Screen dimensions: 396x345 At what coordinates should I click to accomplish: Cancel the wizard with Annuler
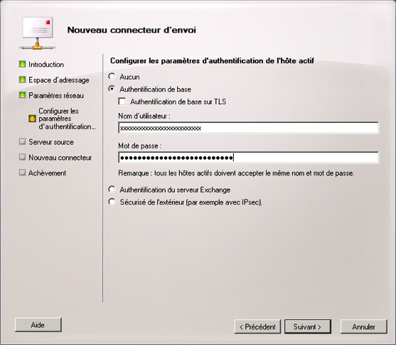coord(364,327)
